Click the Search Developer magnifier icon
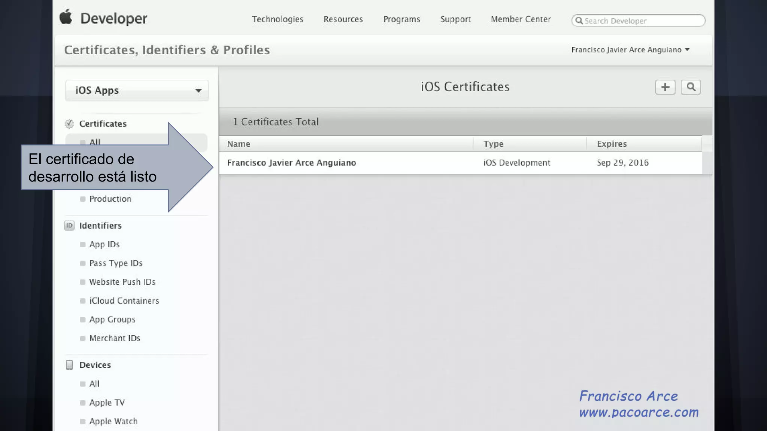This screenshot has width=767, height=431. (579, 21)
